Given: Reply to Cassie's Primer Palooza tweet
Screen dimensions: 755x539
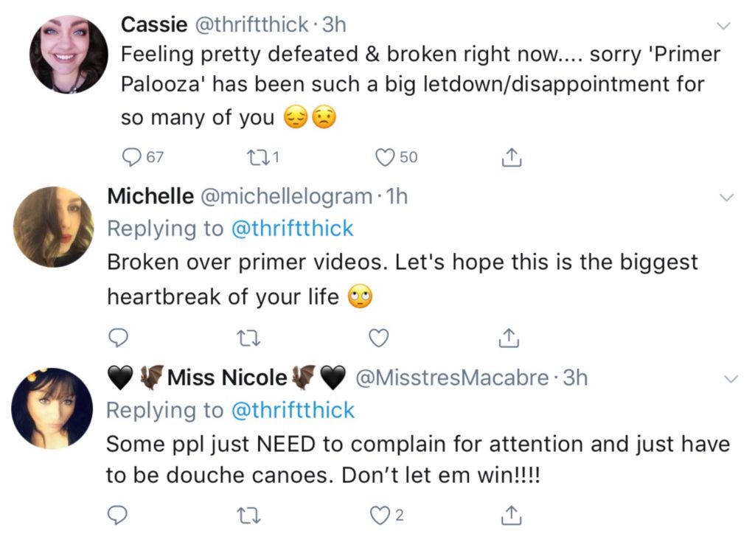Looking at the screenshot, I should point(132,156).
